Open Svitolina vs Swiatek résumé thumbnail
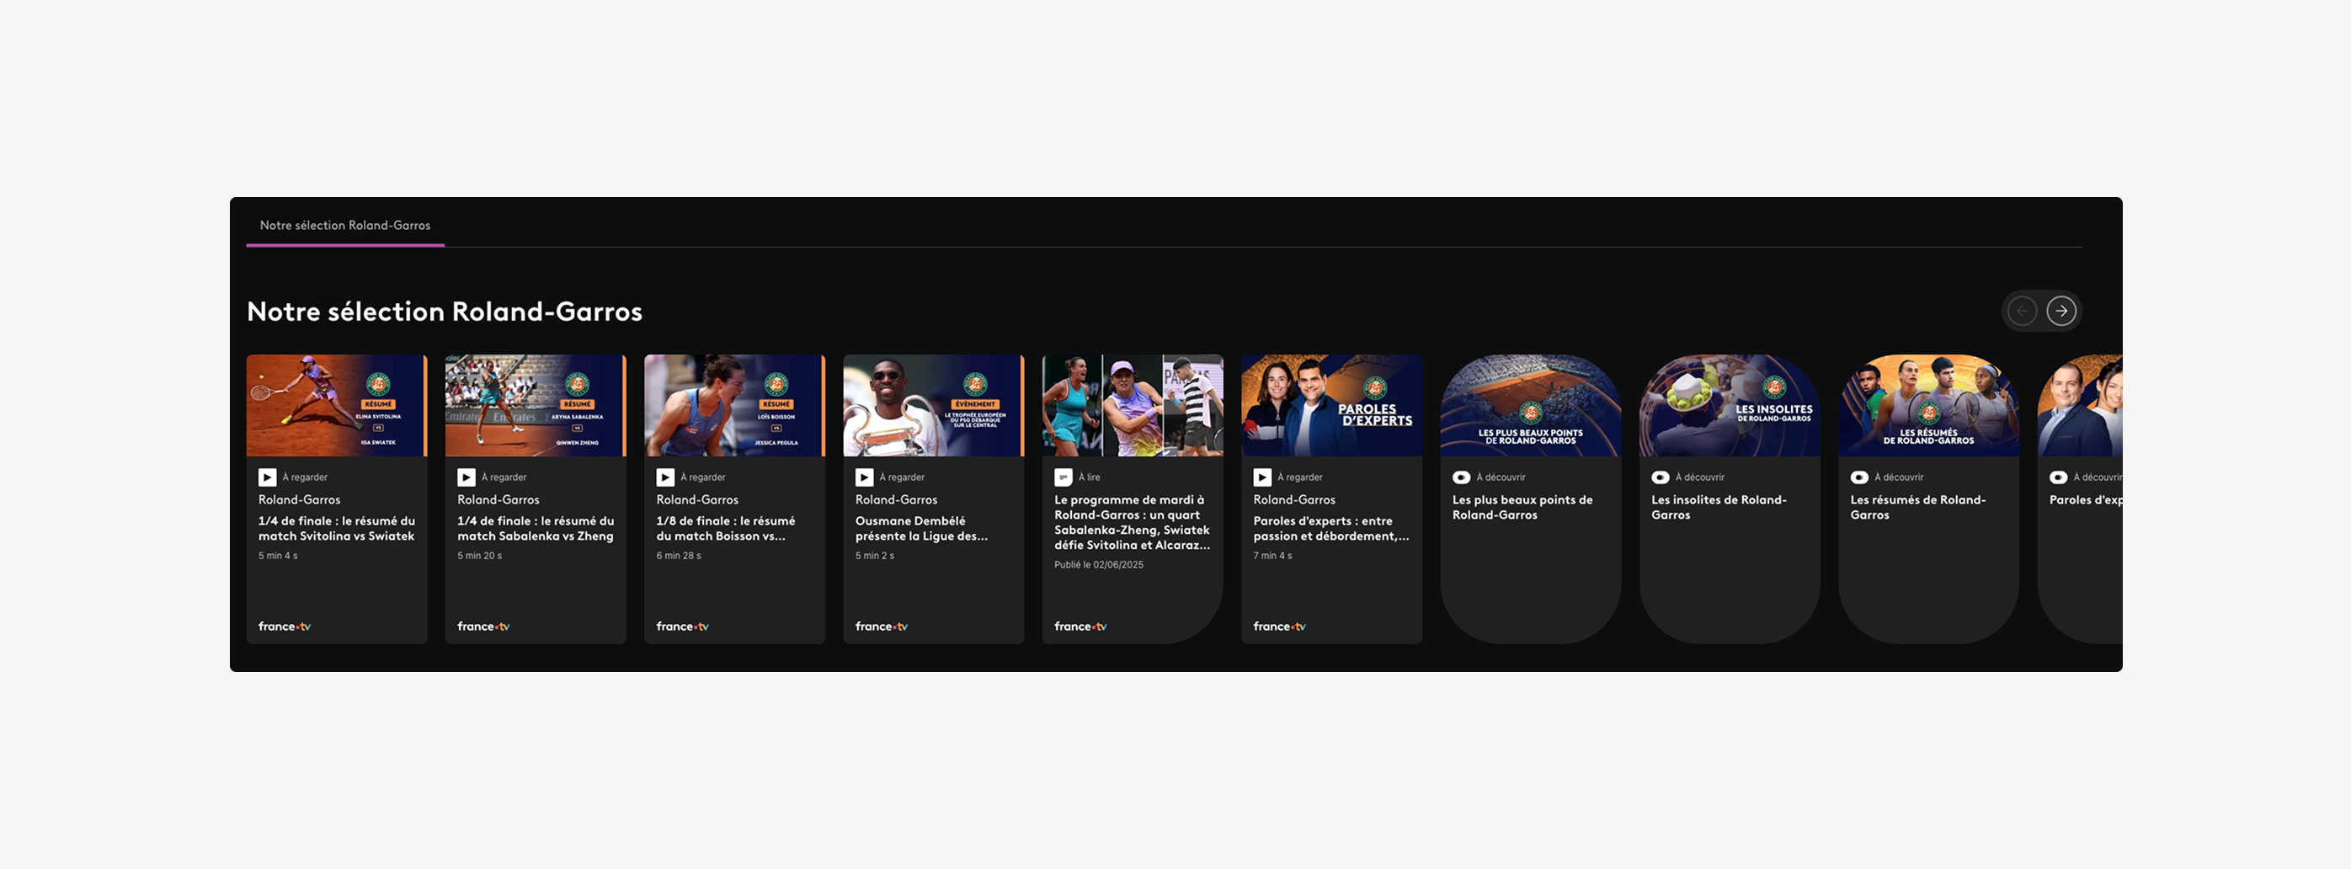2351x869 pixels. click(337, 405)
